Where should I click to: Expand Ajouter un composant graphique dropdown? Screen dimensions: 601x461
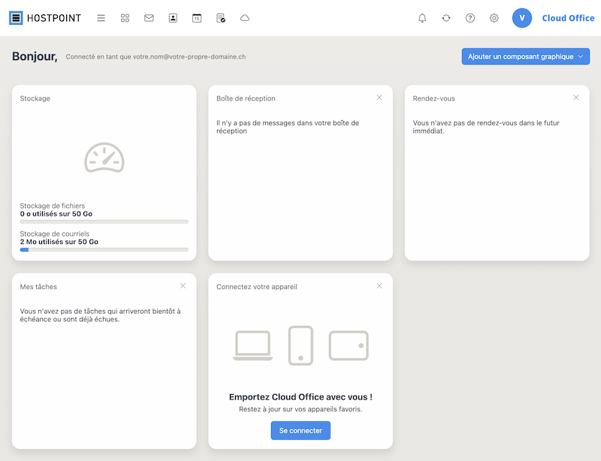pos(525,57)
